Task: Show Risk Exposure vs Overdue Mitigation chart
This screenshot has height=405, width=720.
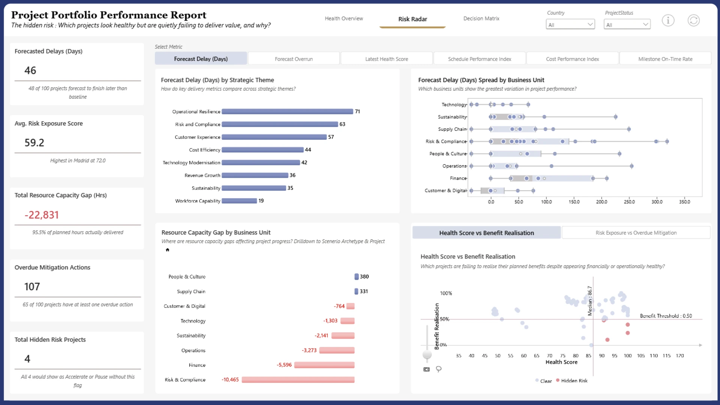Action: point(636,233)
